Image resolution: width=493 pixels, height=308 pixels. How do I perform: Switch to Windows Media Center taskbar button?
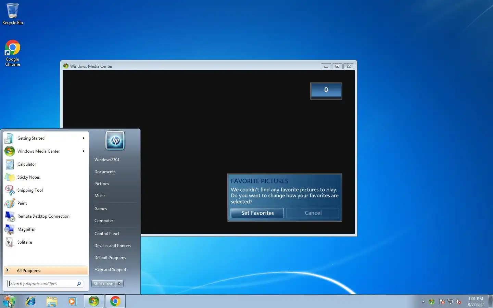click(94, 301)
